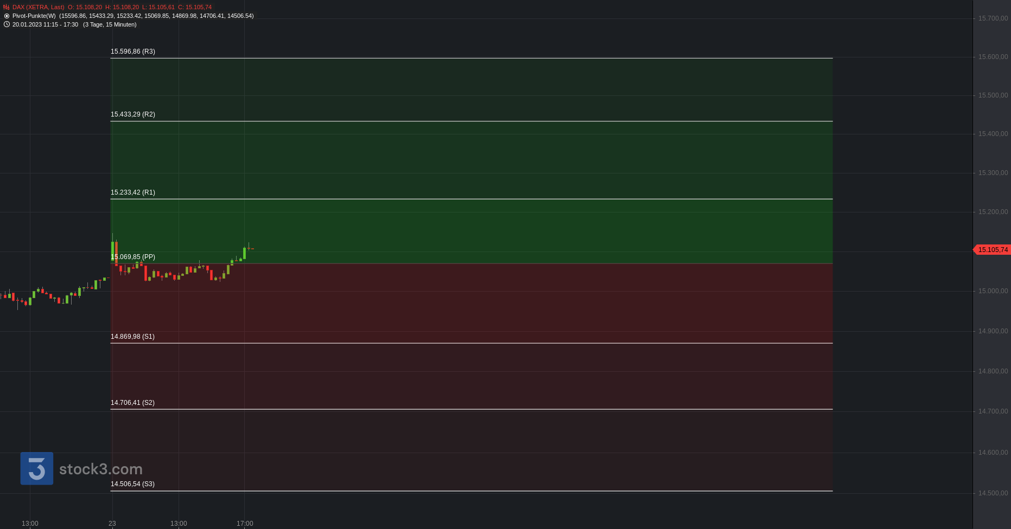Select the 14.706,41 (S2) support label
Image resolution: width=1011 pixels, height=529 pixels.
pyautogui.click(x=132, y=403)
